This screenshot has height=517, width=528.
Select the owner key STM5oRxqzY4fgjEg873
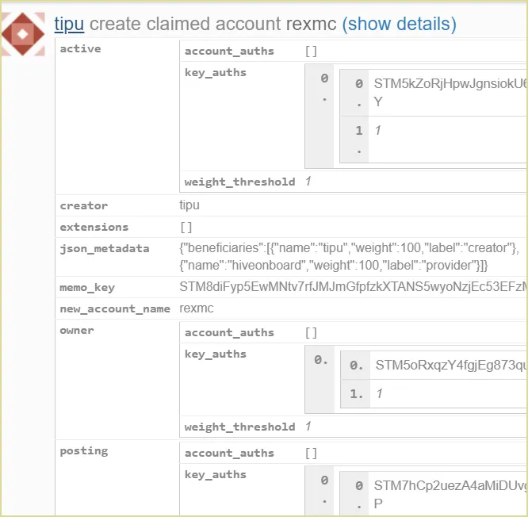[451, 365]
